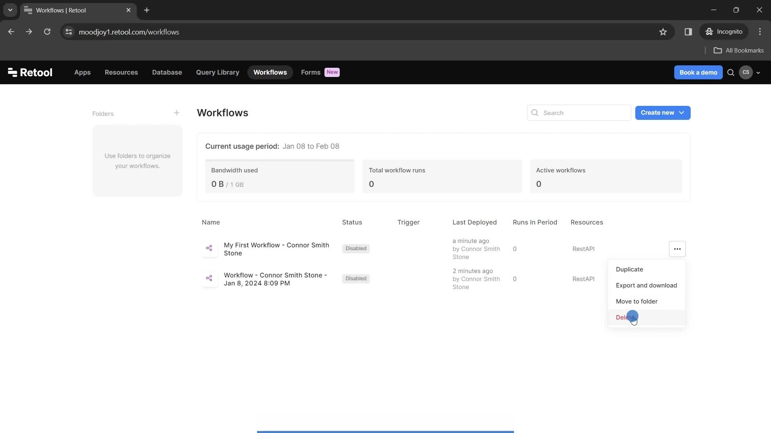Image resolution: width=771 pixels, height=433 pixels.
Task: Click the Retool logo
Action: tap(30, 72)
